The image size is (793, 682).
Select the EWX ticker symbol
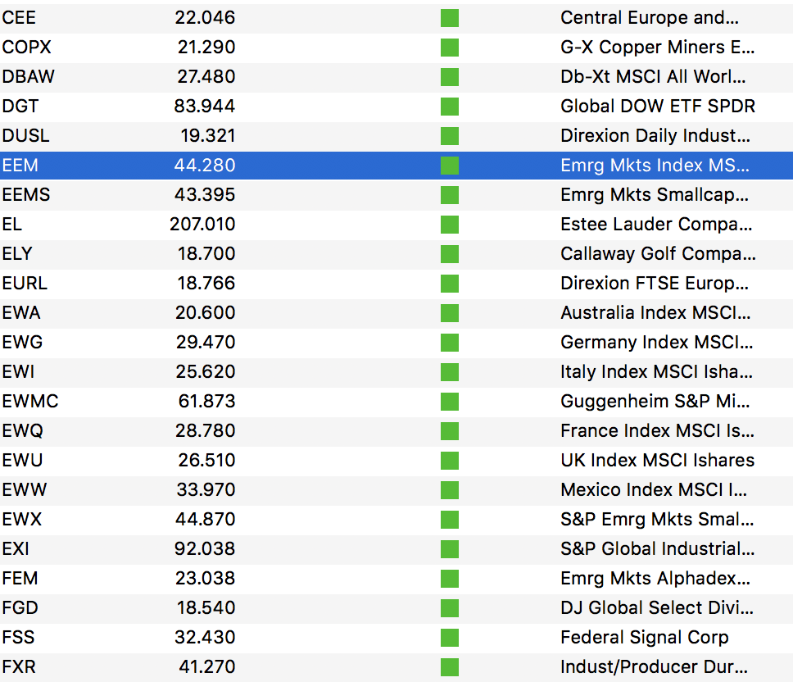pos(21,519)
